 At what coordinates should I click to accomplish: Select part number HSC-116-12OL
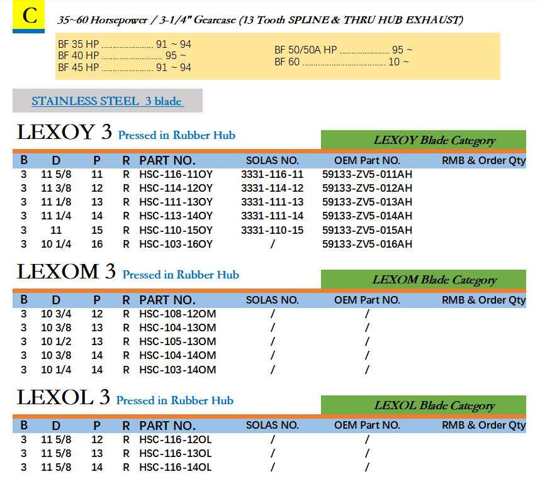[x=176, y=439]
